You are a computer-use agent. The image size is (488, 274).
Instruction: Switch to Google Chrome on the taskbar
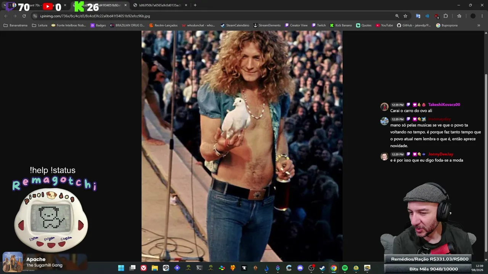pos(334,268)
